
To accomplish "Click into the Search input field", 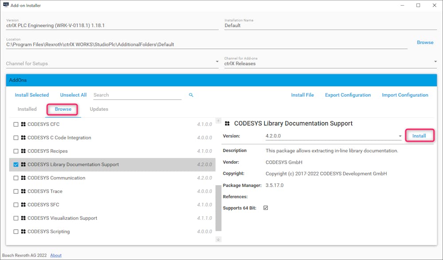I will point(137,95).
